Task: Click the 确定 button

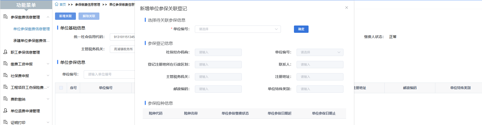Action: point(301,29)
